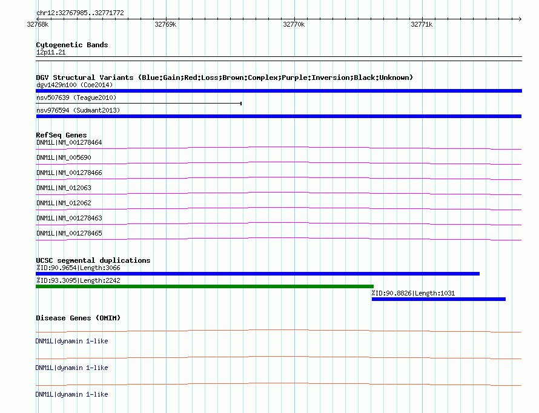Click the blue duplication bar of length 3066
Image resolution: width=539 pixels, height=413 pixels.
(257, 274)
